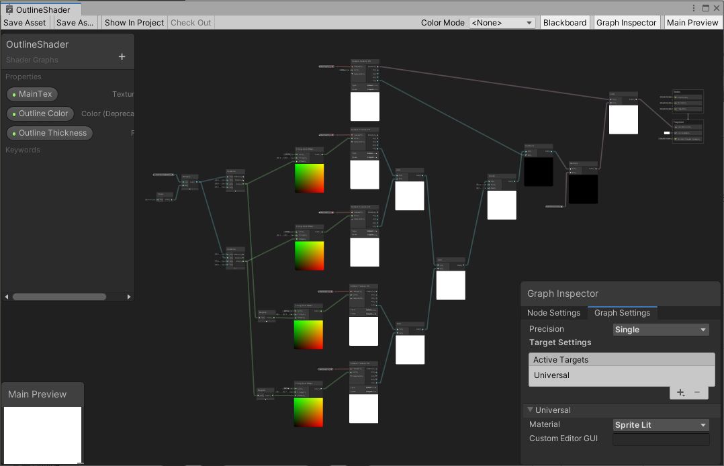Click the exposed indicator dot on MainTex

click(15, 94)
